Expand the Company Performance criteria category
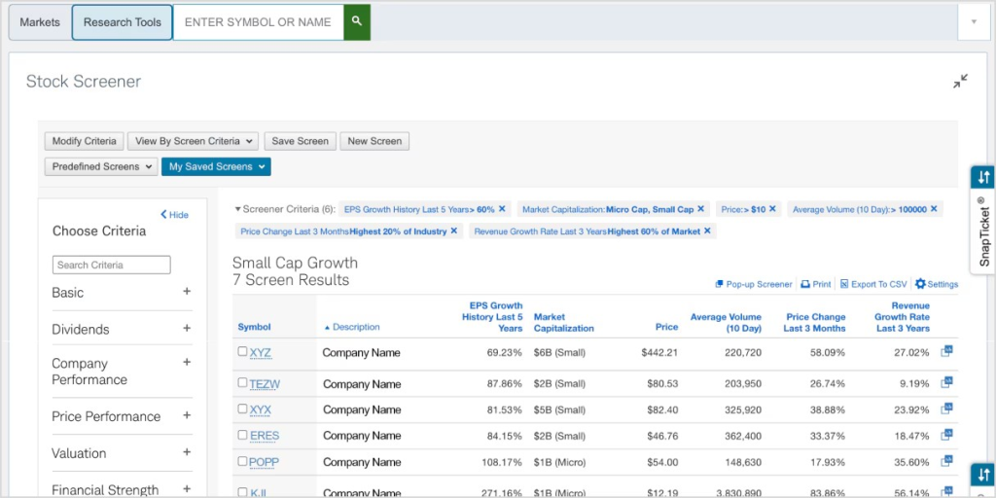The height and width of the screenshot is (498, 996). (187, 362)
